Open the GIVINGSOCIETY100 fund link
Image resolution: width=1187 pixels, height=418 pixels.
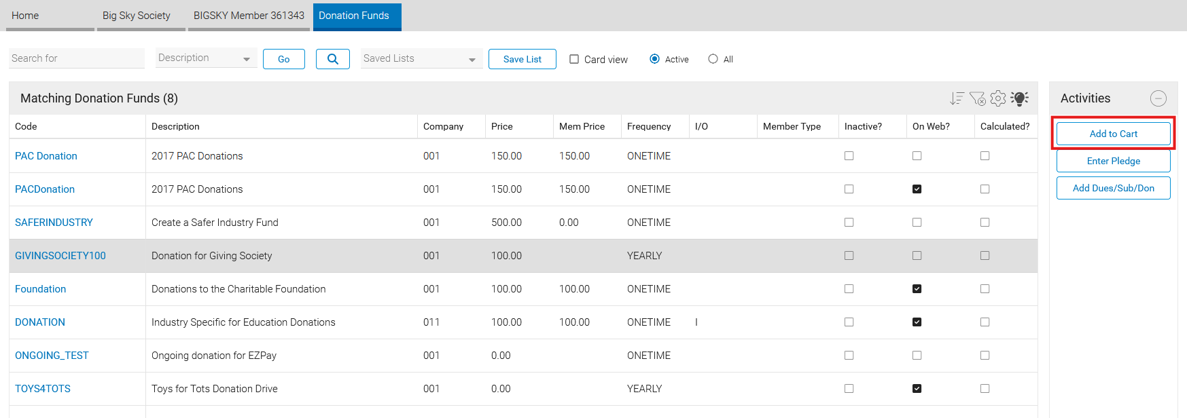coord(60,256)
